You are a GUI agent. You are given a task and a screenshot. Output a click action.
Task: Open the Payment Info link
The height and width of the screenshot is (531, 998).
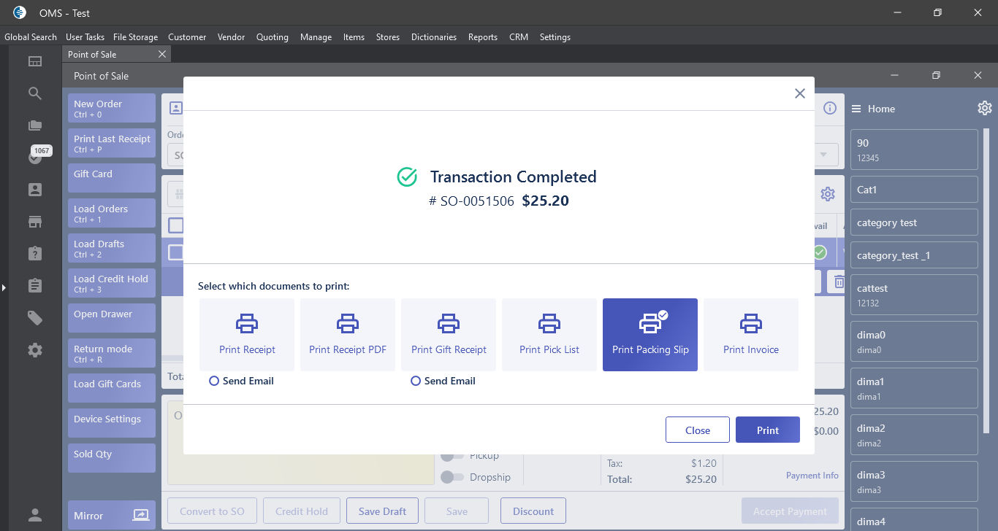pos(812,476)
